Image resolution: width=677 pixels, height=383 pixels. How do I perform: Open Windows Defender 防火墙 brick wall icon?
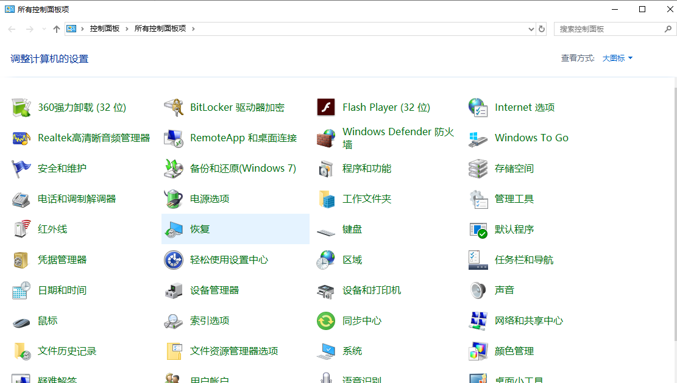(326, 138)
